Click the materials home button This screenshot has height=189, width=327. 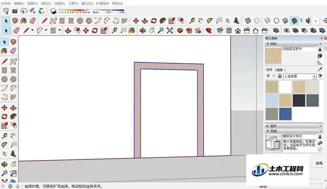click(280, 76)
